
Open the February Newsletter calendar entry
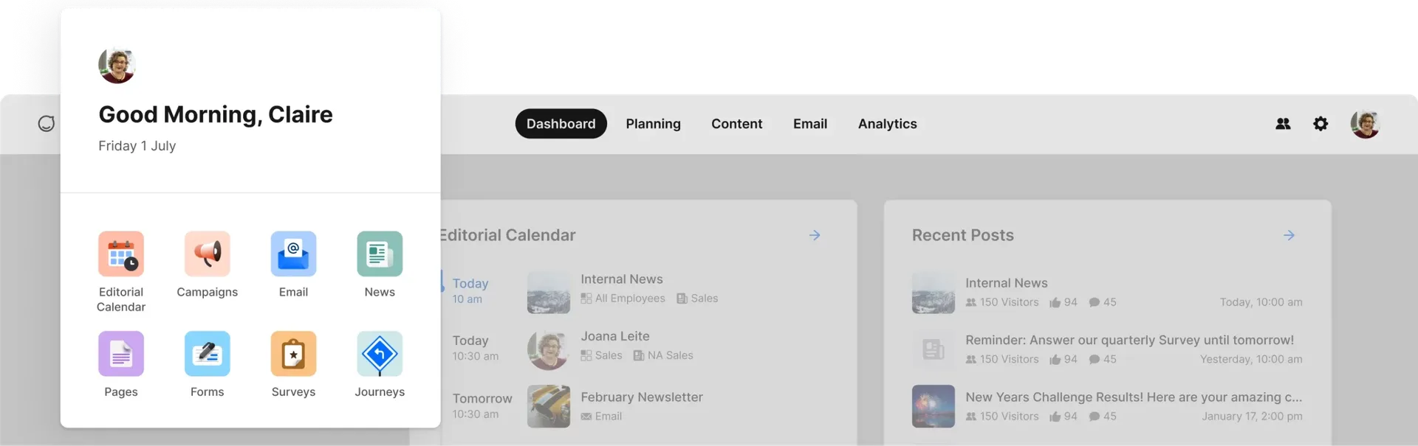[641, 397]
